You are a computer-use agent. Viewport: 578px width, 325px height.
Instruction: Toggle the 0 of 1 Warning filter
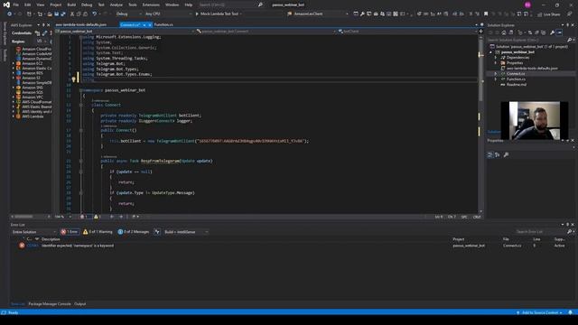(x=98, y=232)
